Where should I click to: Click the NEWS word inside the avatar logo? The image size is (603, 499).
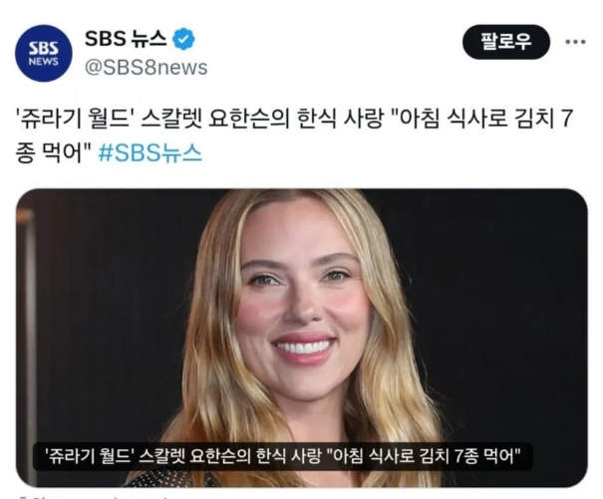click(x=44, y=62)
